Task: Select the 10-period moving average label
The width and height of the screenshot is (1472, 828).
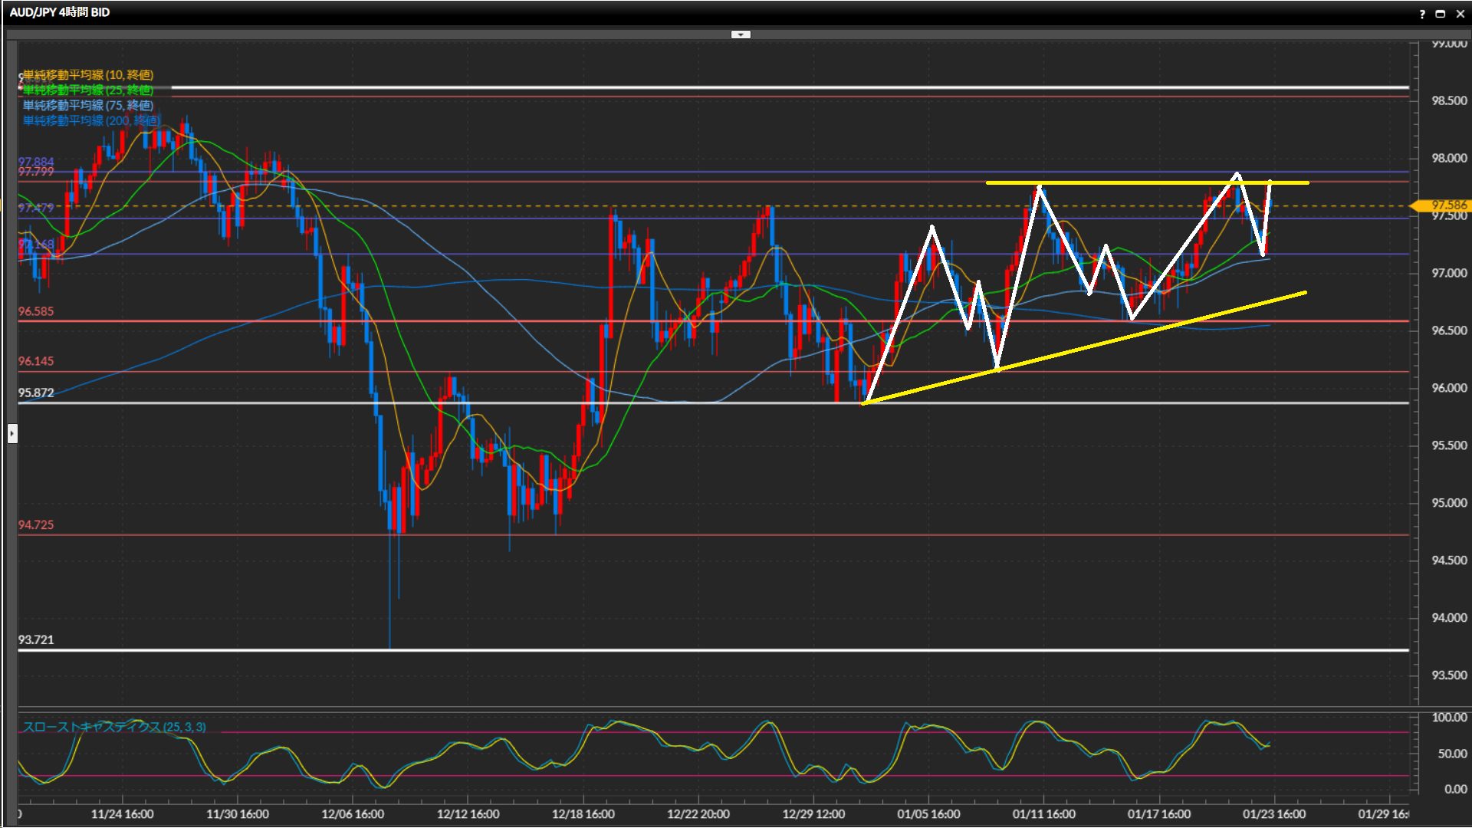Action: pyautogui.click(x=88, y=74)
